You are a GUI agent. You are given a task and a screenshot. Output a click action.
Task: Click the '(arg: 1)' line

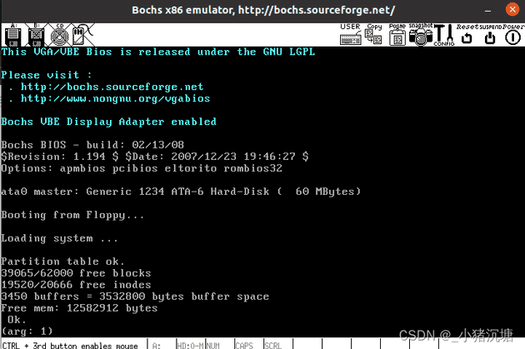point(27,332)
